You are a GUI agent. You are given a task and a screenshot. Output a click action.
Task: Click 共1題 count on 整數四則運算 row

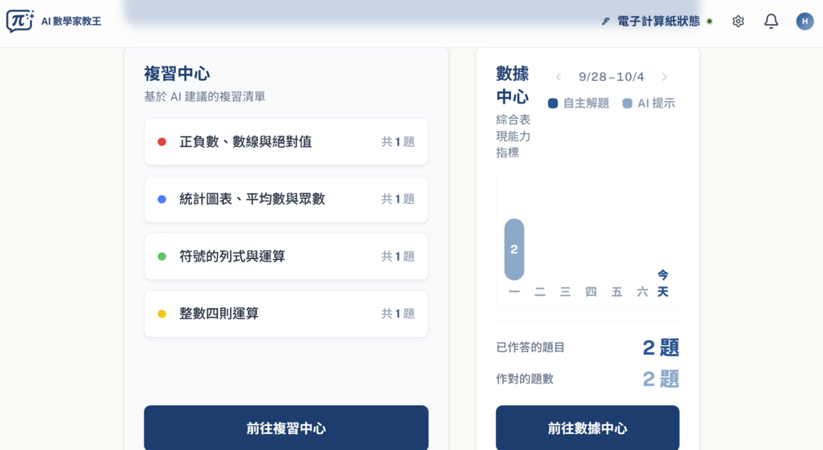pos(398,314)
